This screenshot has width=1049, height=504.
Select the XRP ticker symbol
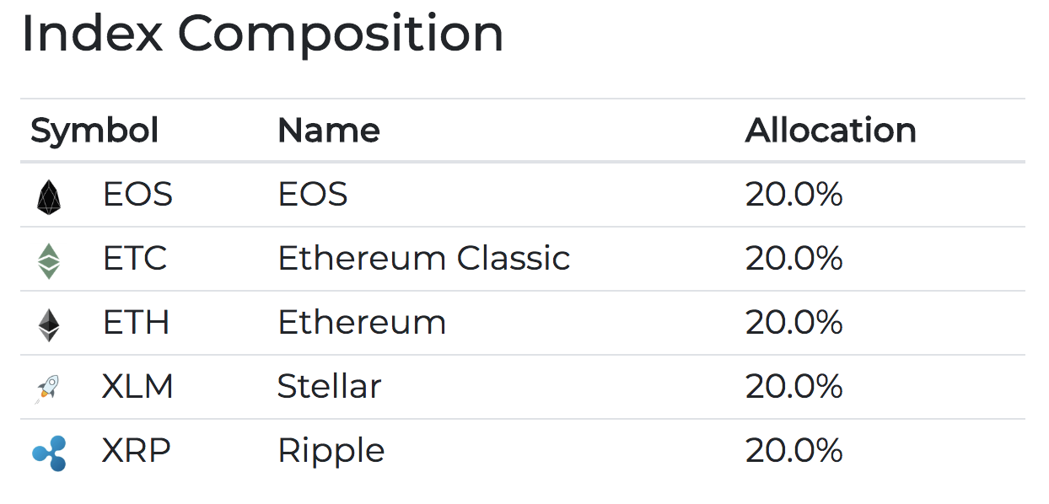pos(136,451)
